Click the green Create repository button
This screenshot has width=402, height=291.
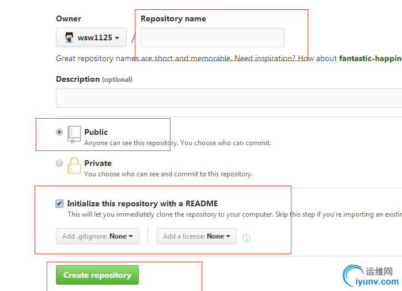[97, 275]
